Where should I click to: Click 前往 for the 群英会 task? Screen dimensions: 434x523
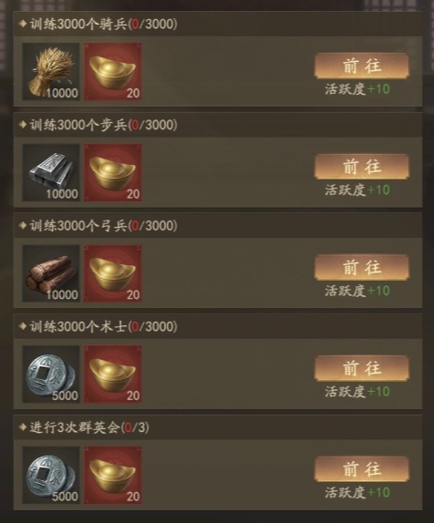point(362,469)
